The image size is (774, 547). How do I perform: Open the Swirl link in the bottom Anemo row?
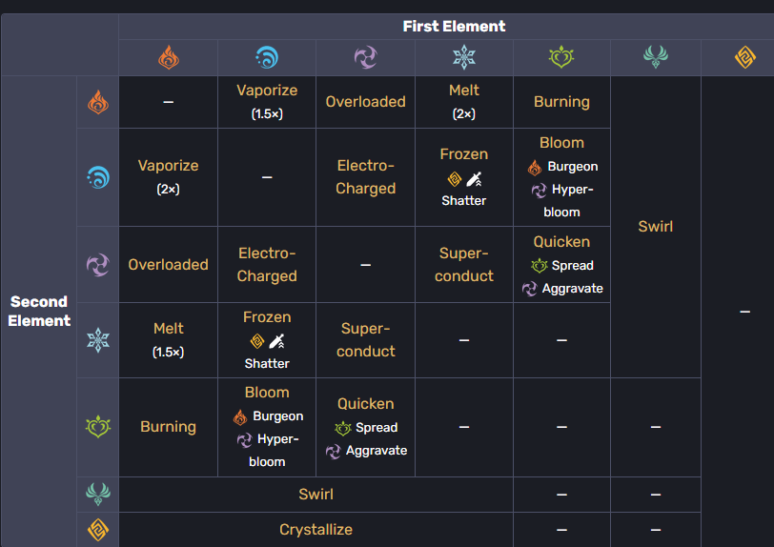click(316, 494)
